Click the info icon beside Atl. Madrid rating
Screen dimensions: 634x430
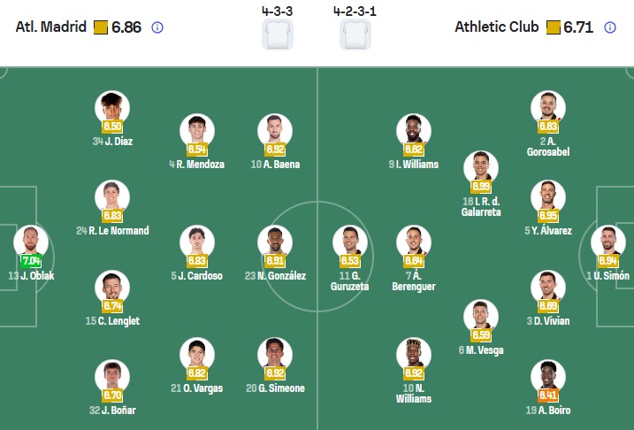point(157,27)
